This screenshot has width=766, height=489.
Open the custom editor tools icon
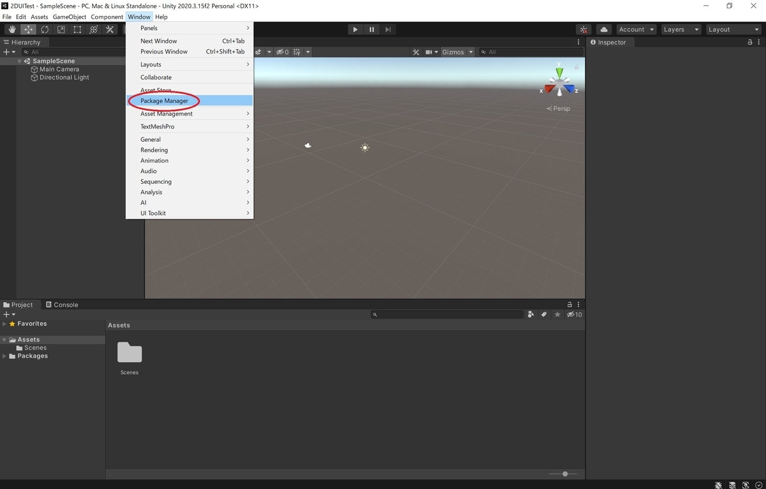click(x=110, y=29)
